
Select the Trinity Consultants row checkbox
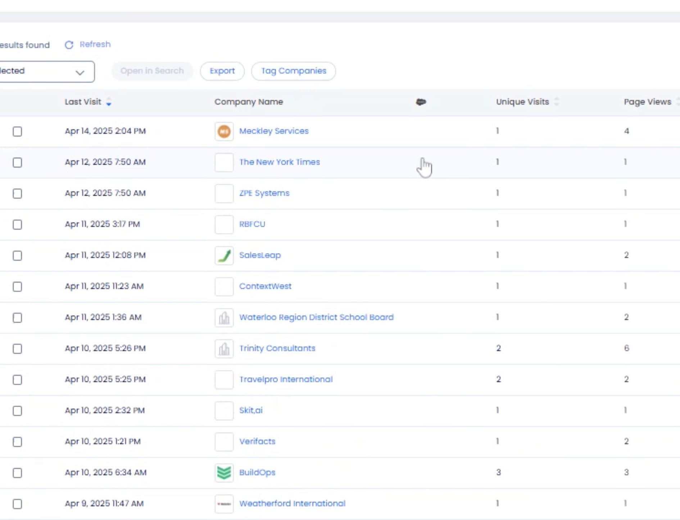pos(17,349)
